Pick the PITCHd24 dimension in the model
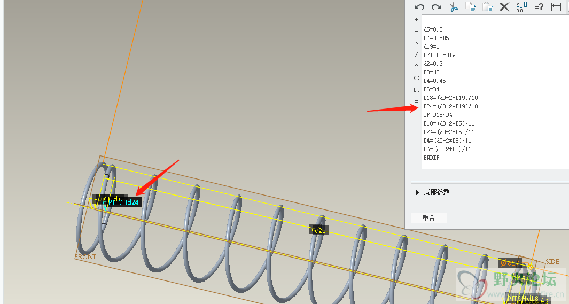This screenshot has height=304, width=569. [123, 202]
